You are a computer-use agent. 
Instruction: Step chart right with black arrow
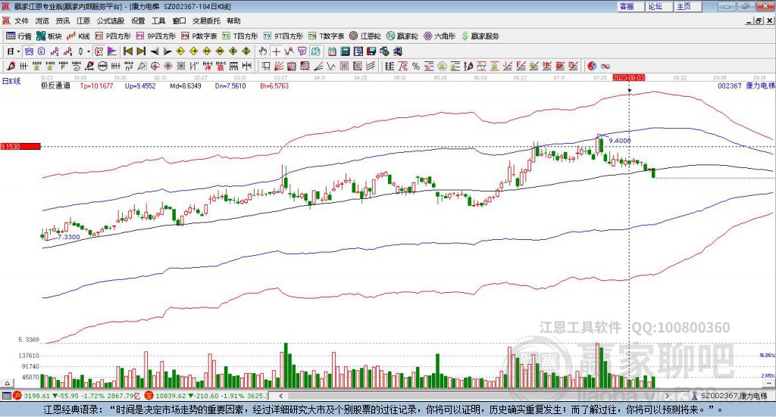[x=167, y=51]
